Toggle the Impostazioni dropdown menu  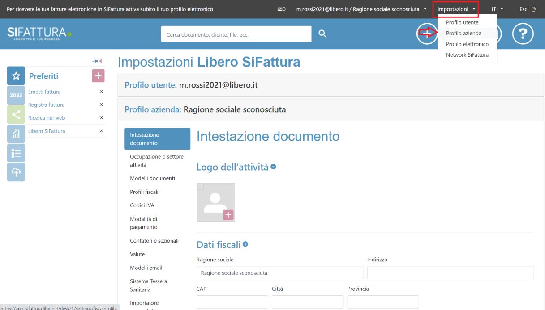click(x=456, y=9)
